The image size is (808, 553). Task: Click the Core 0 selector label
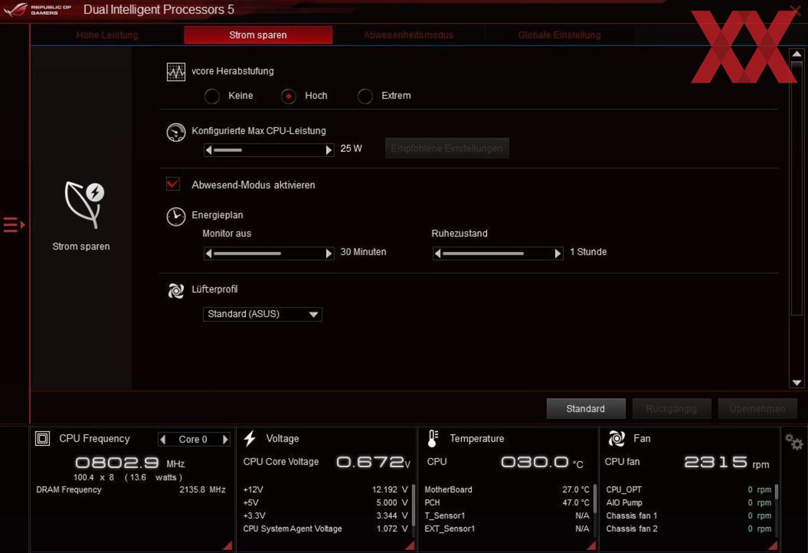click(193, 440)
